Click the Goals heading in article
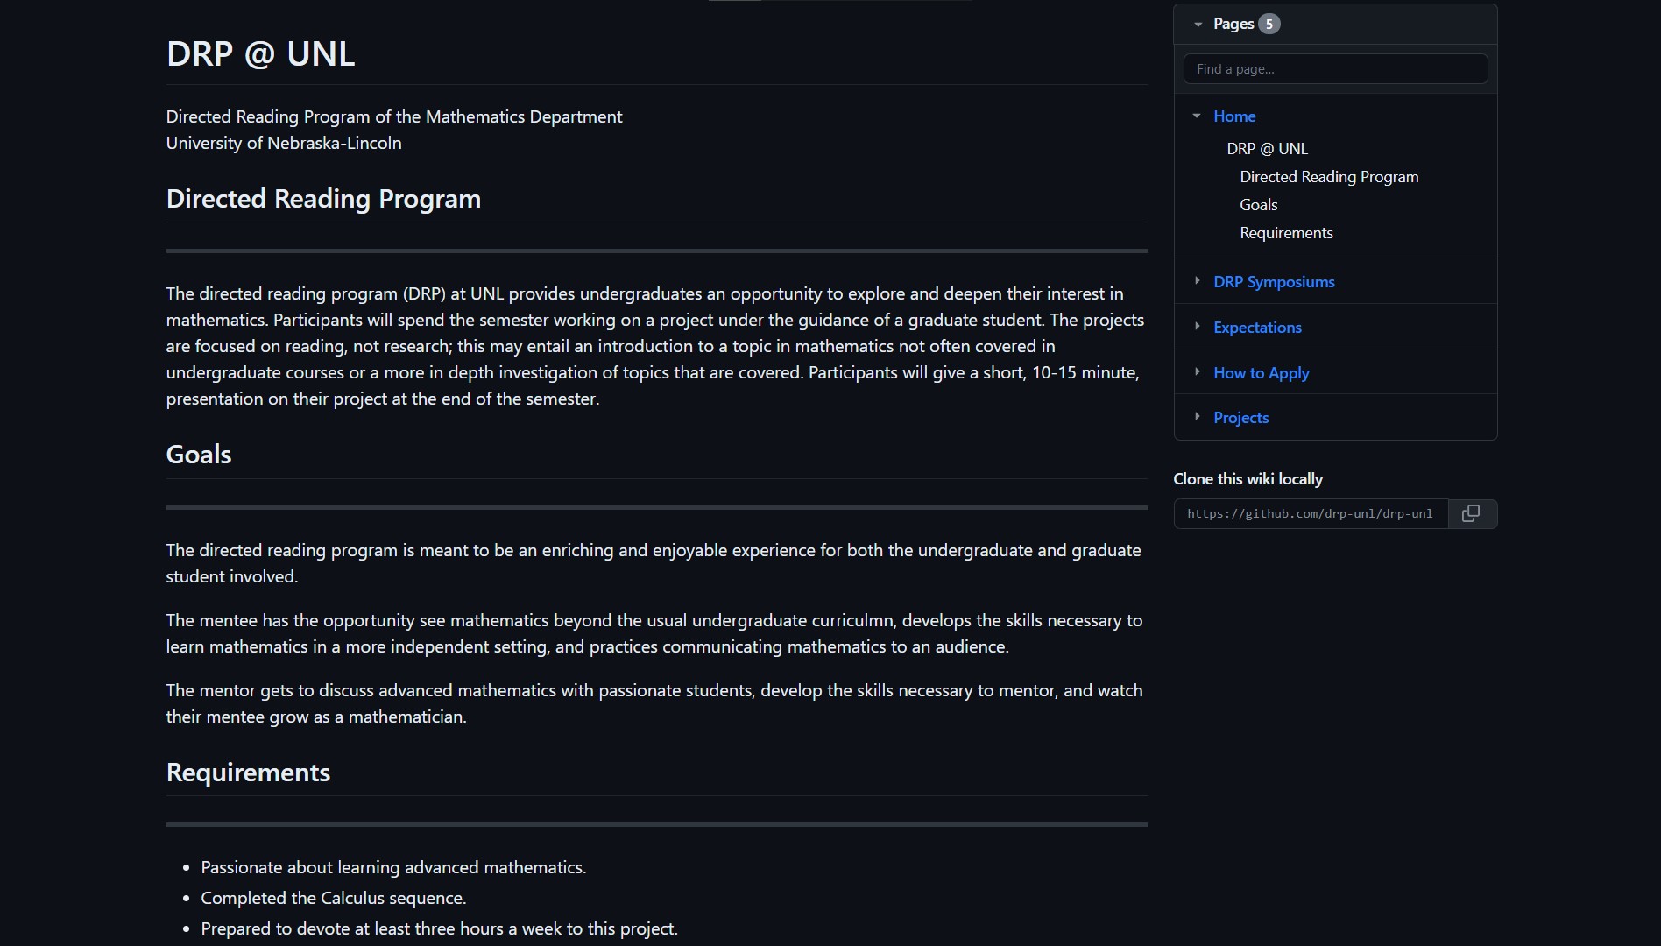Image resolution: width=1661 pixels, height=946 pixels. [199, 455]
